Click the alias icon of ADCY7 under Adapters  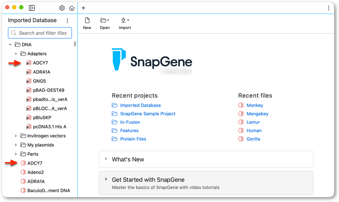29,63
